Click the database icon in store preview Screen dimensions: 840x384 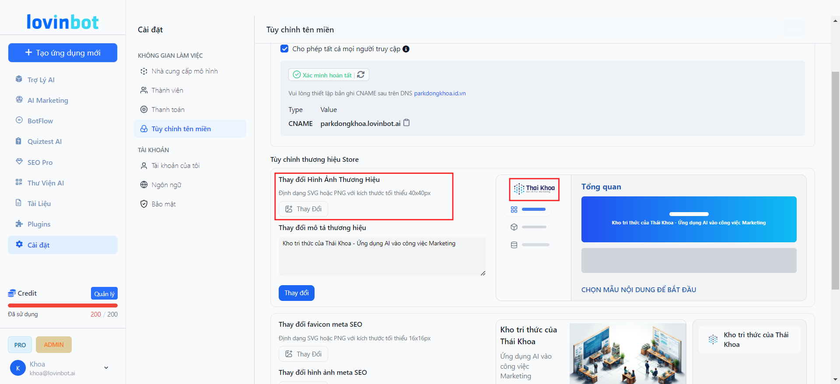click(514, 245)
